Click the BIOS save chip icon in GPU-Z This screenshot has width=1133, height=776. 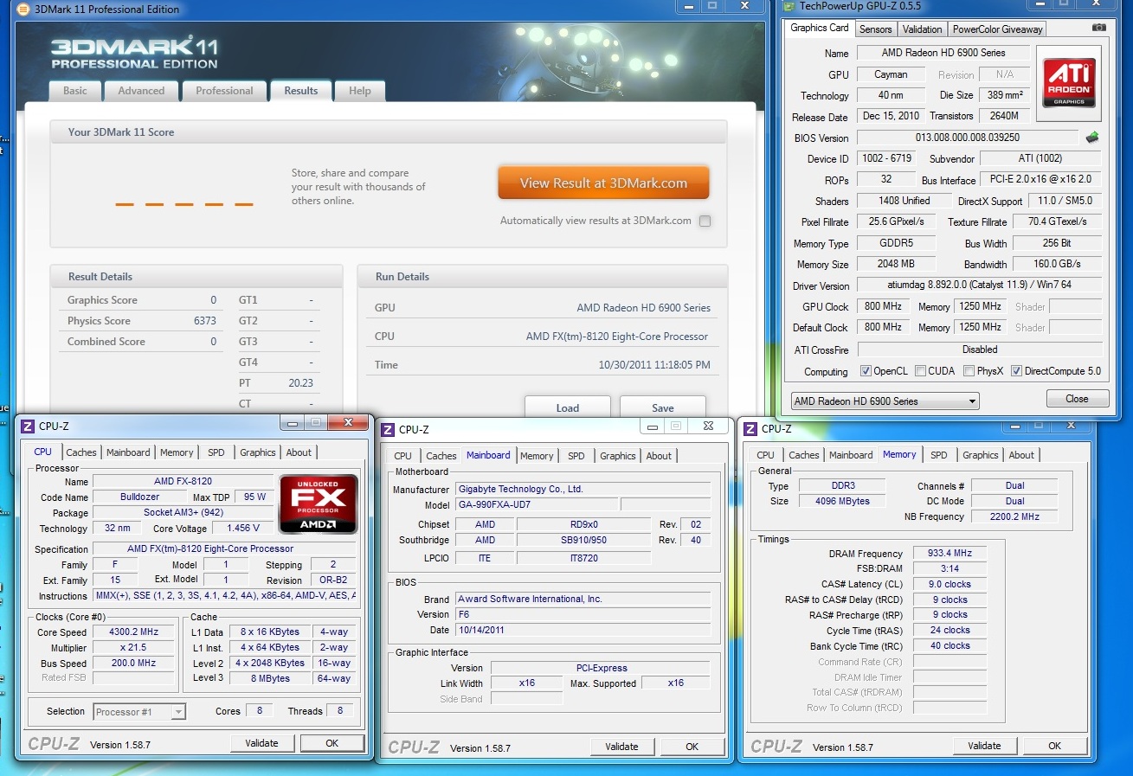[1093, 138]
